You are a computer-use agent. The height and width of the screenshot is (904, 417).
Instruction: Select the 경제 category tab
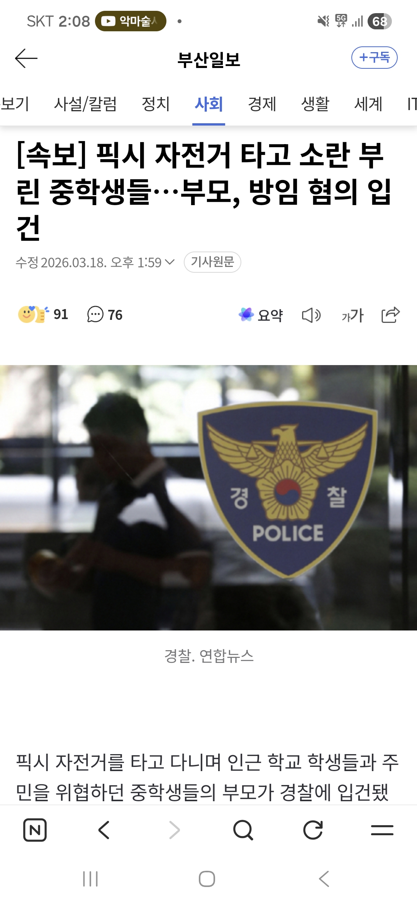coord(262,104)
